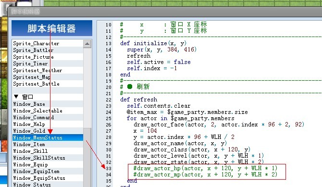Click commented #draw_actor_mp line
Viewport: 322px width, 187px height.
(x=205, y=175)
